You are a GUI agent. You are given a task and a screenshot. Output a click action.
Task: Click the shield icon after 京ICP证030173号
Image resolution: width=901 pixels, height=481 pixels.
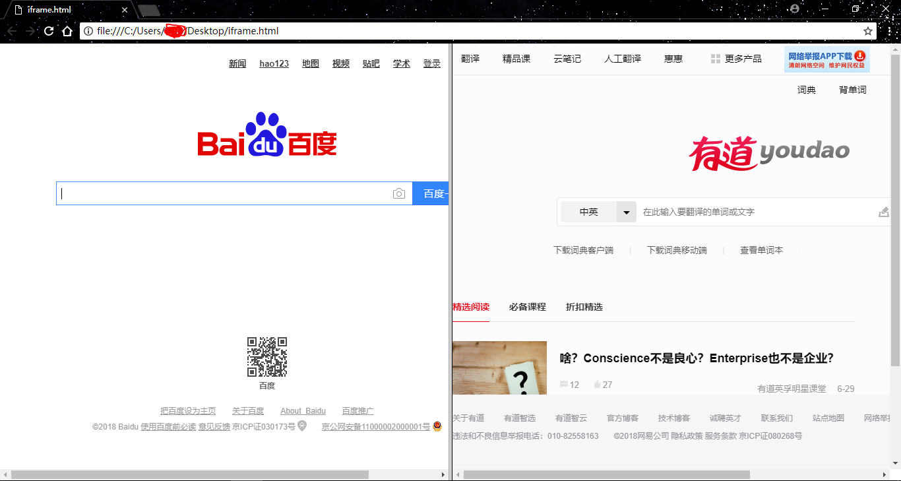tap(302, 426)
